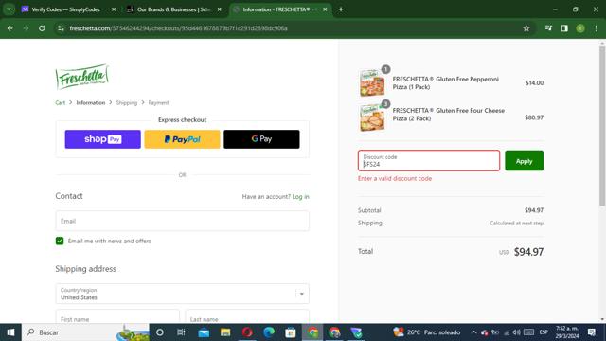Click the ESP language indicator
The height and width of the screenshot is (341, 606).
click(x=544, y=332)
